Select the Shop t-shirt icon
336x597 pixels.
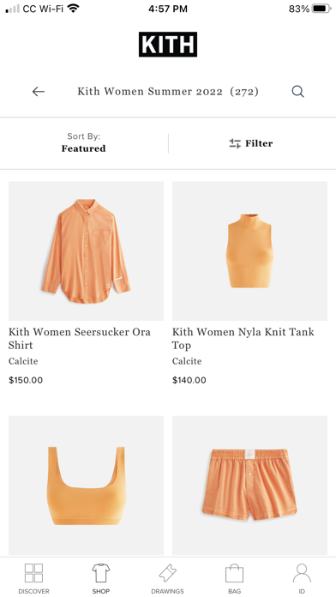[101, 573]
